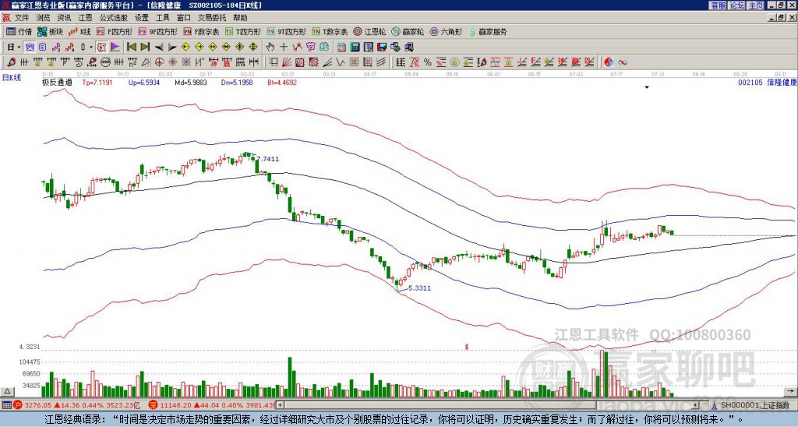Screen dimensions: 798x427
Task: Open the 帮助 menu
Action: point(240,17)
